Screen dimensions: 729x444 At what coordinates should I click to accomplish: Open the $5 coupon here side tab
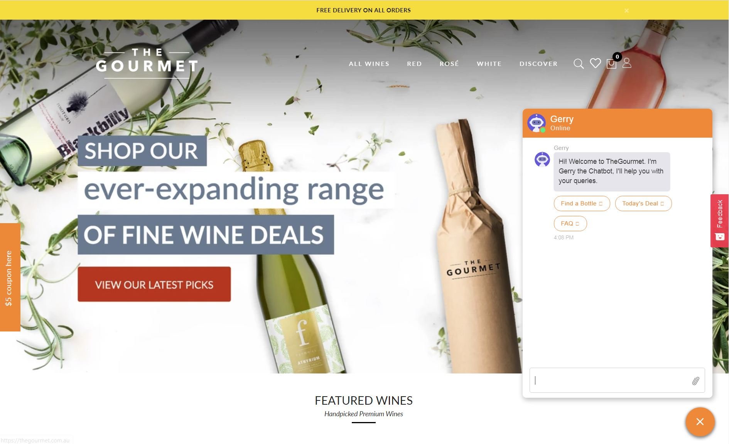click(10, 277)
